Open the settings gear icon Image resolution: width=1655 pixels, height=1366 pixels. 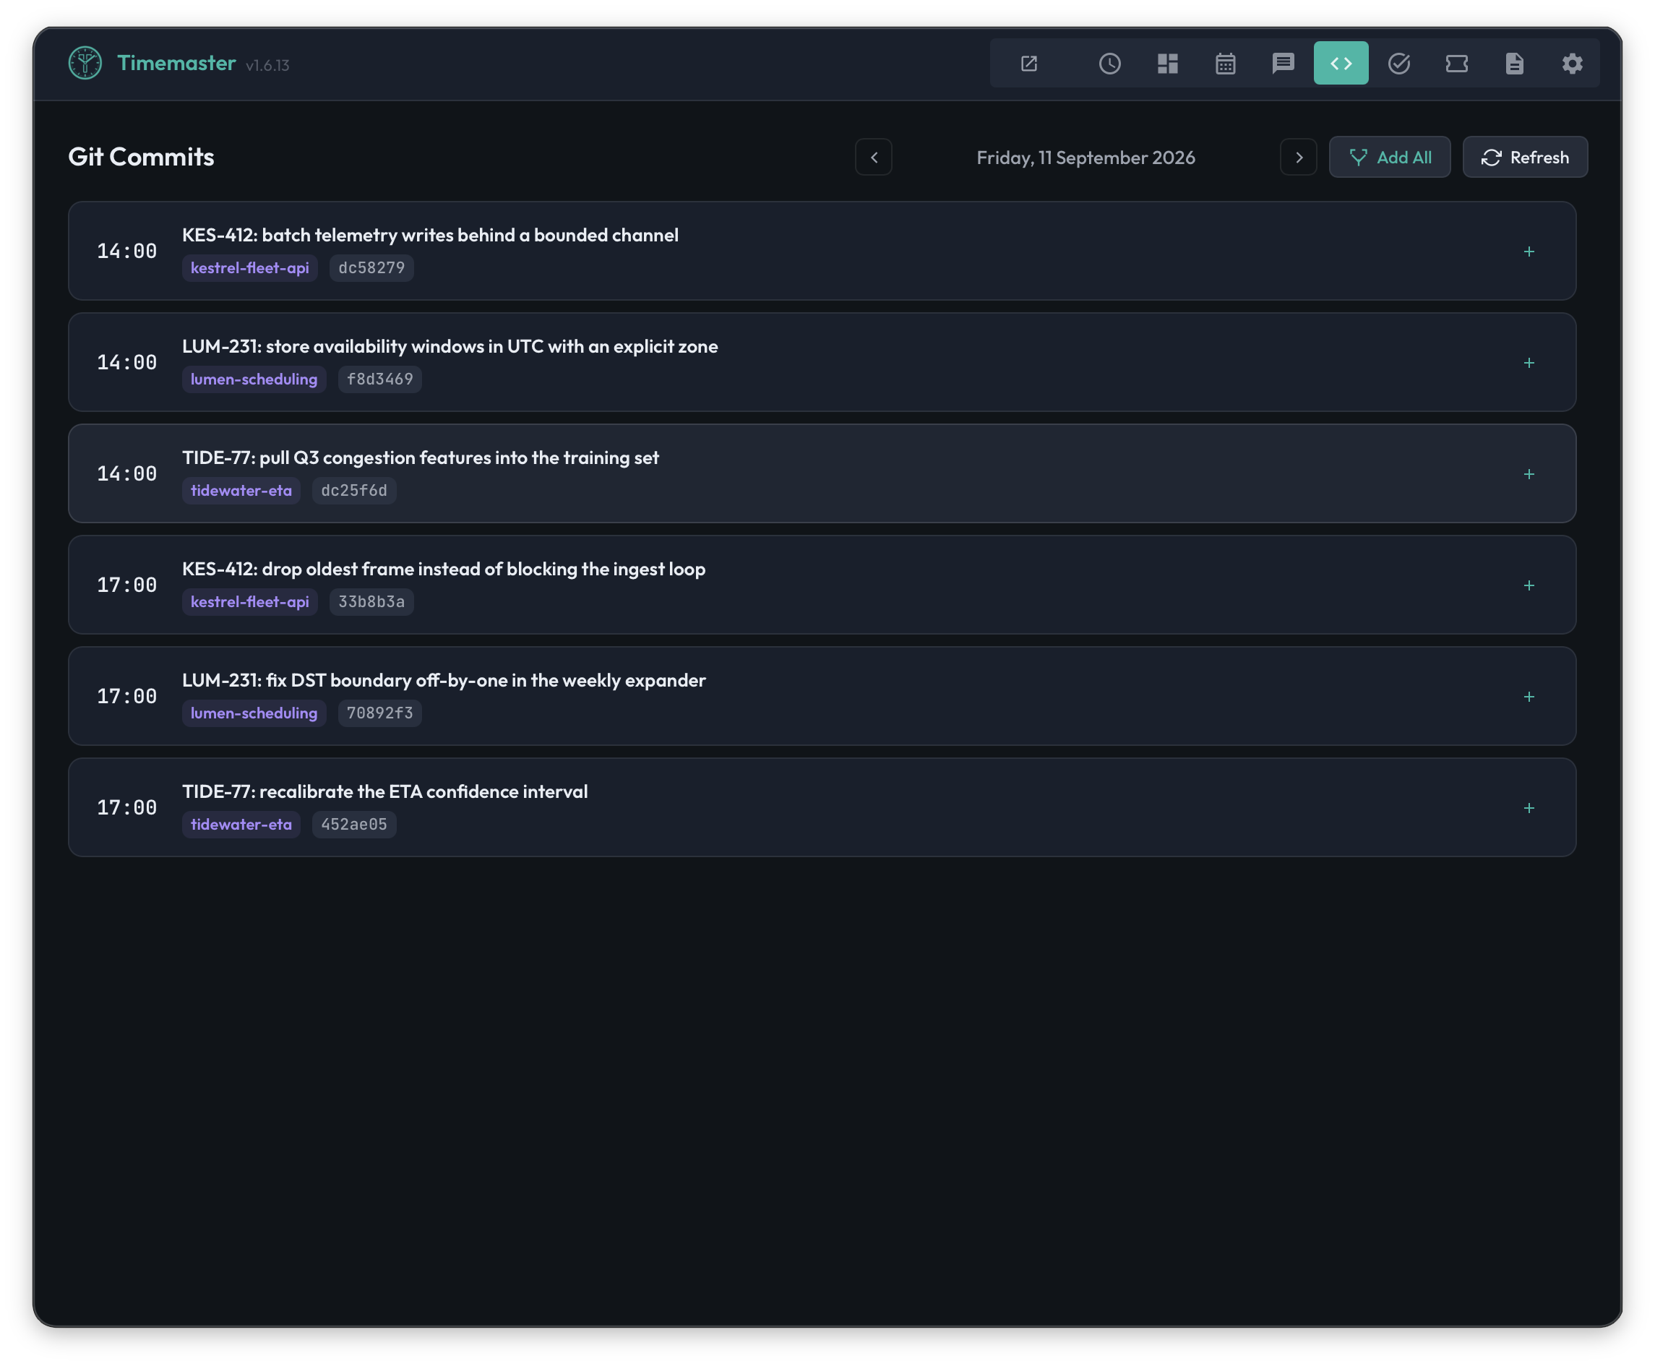[x=1573, y=64]
